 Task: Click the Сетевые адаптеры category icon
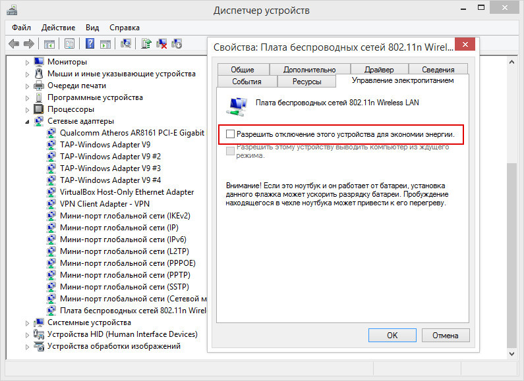(x=39, y=121)
